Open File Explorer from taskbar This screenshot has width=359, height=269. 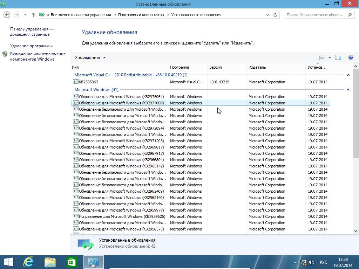[x=50, y=262]
